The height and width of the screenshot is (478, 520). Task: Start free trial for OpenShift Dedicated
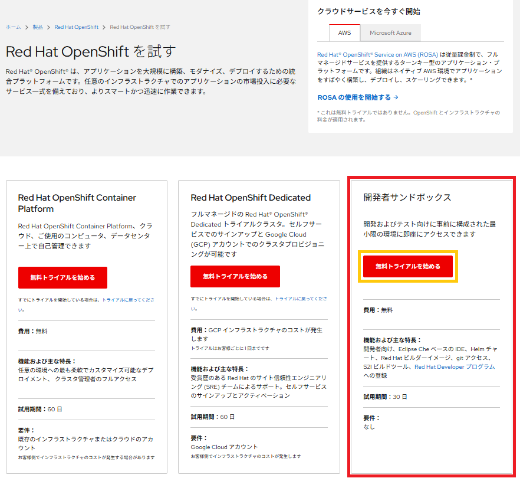235,276
